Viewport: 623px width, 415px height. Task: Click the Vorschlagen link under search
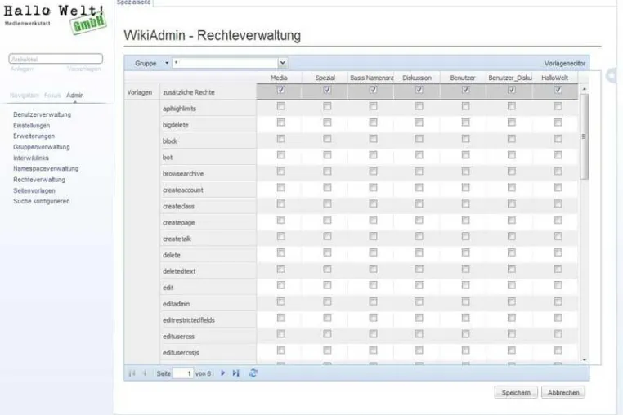[x=84, y=69]
